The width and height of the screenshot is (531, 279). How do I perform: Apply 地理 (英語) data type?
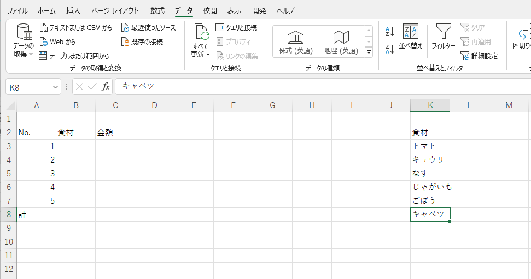[341, 42]
